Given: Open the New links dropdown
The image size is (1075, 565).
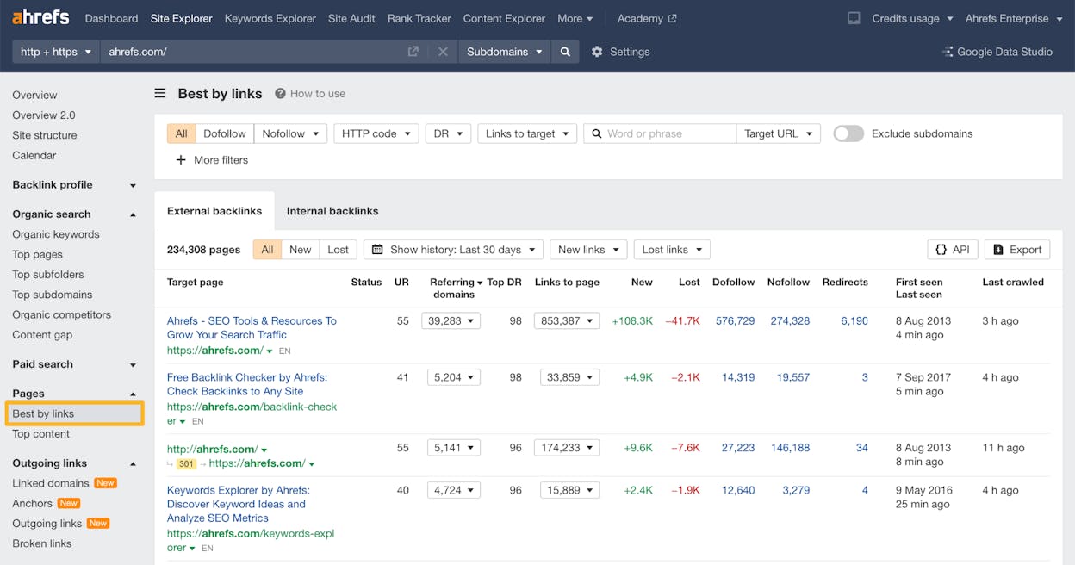Looking at the screenshot, I should (x=588, y=250).
